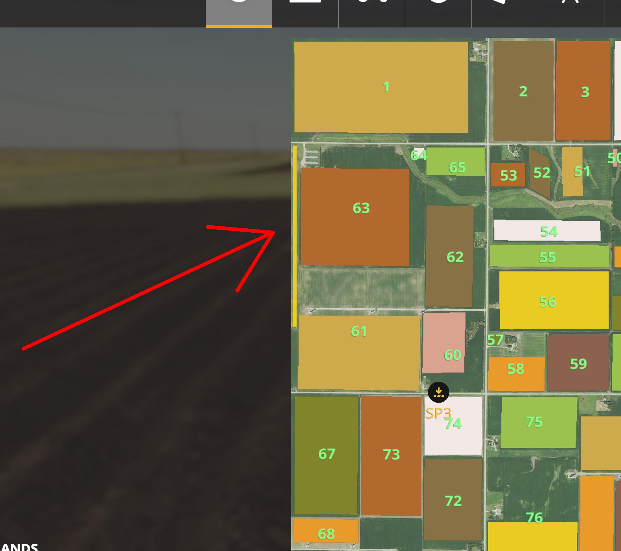Click the field number 61 label

359,331
